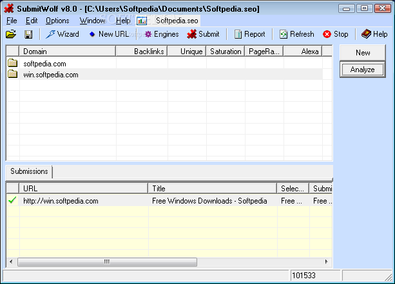This screenshot has width=395, height=284.
Task: Click the left arrow of the horizontal scrollbar
Action: pyautogui.click(x=11, y=262)
